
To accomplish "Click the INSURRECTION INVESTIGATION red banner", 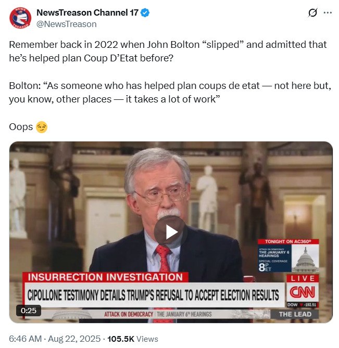I will click(105, 277).
